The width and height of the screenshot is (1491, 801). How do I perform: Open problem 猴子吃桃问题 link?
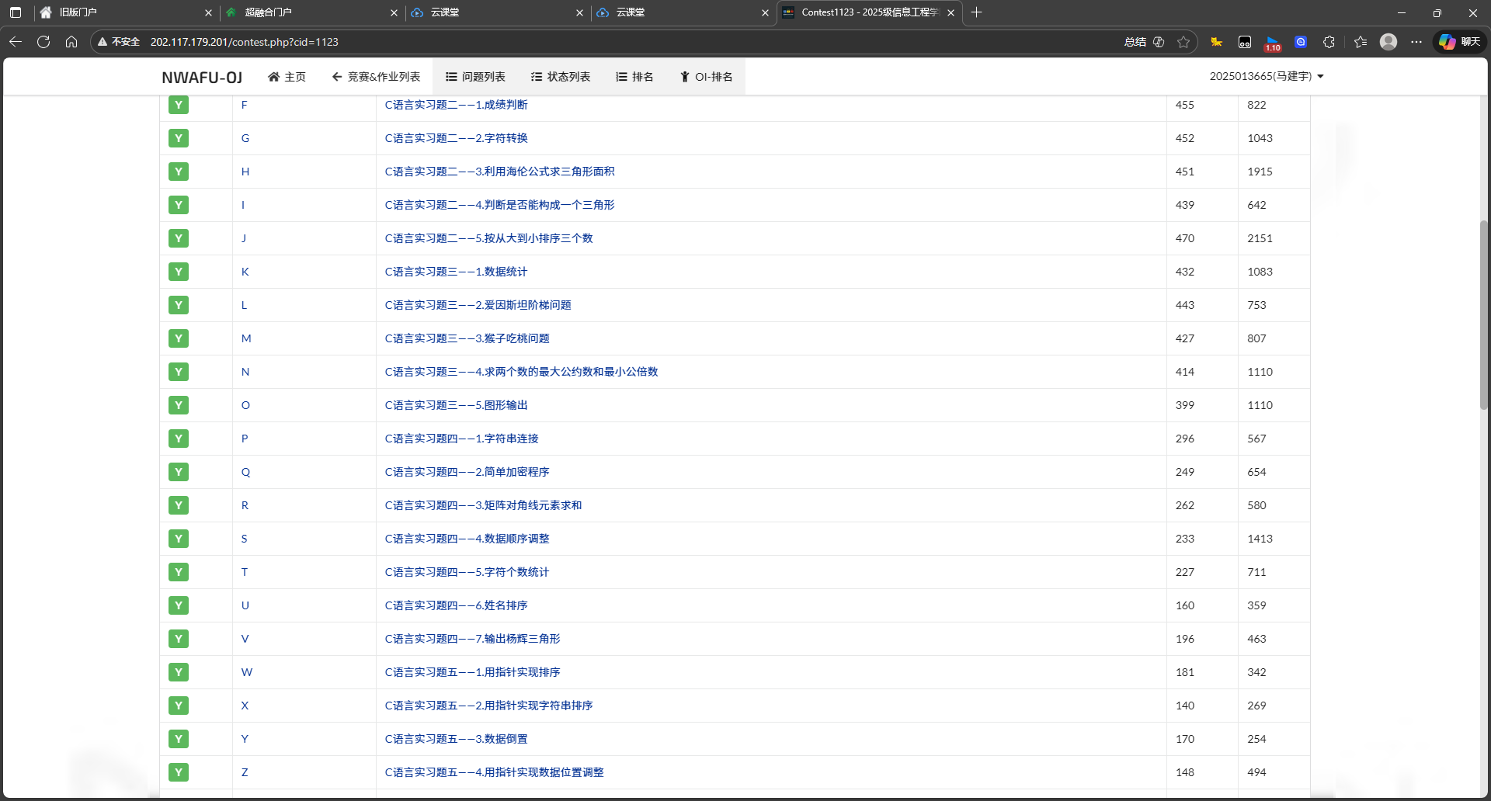(x=467, y=338)
